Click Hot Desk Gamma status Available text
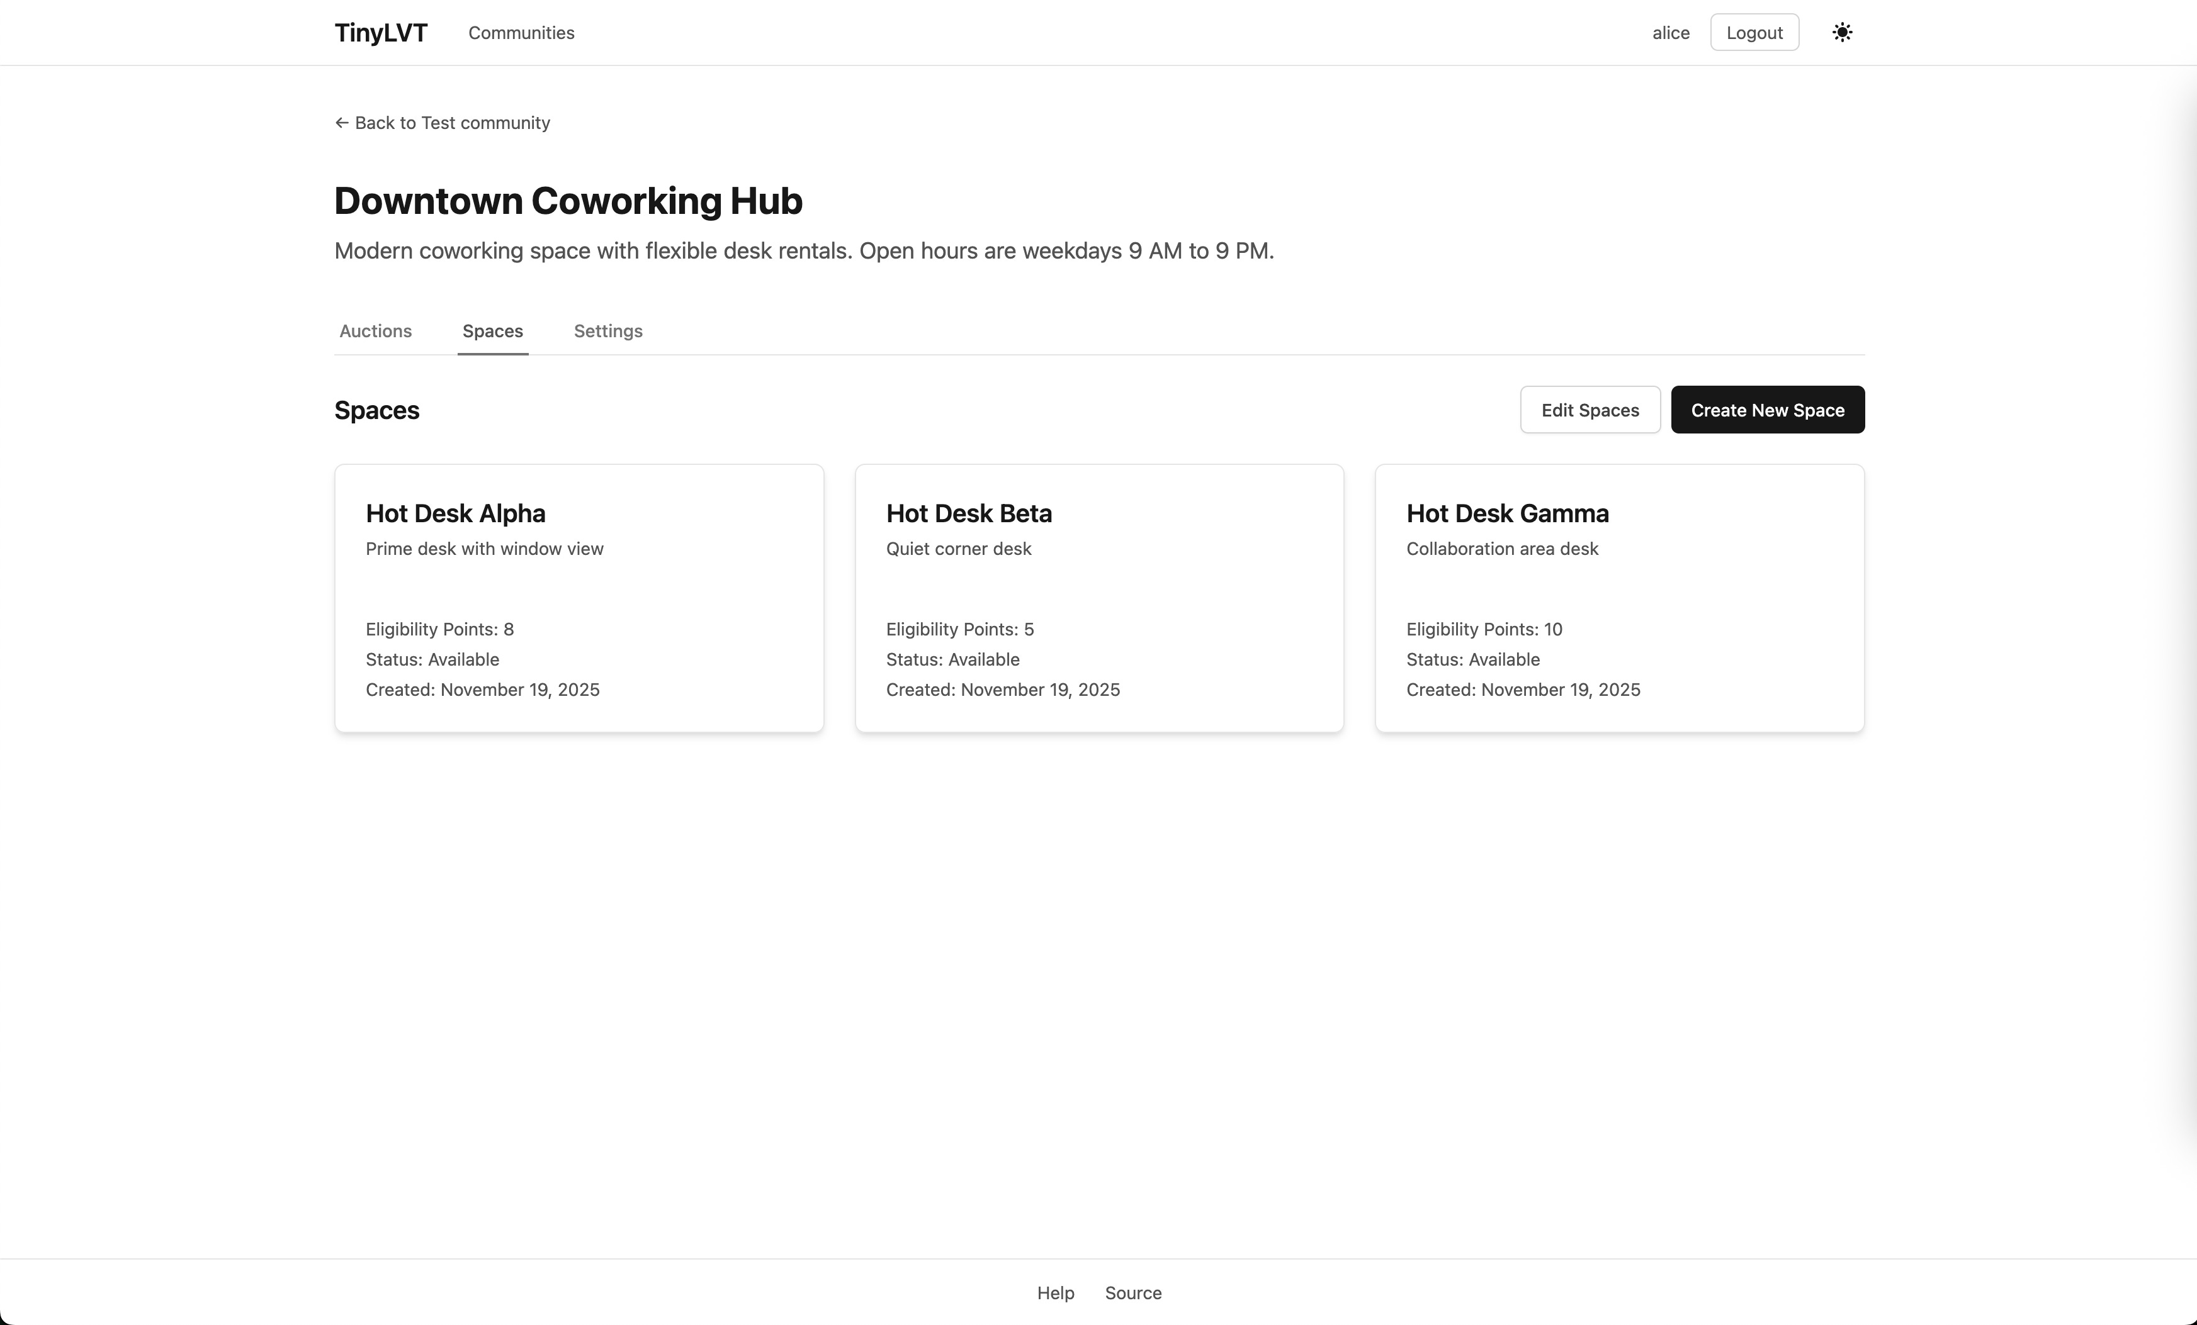Image resolution: width=2197 pixels, height=1325 pixels. [x=1472, y=659]
